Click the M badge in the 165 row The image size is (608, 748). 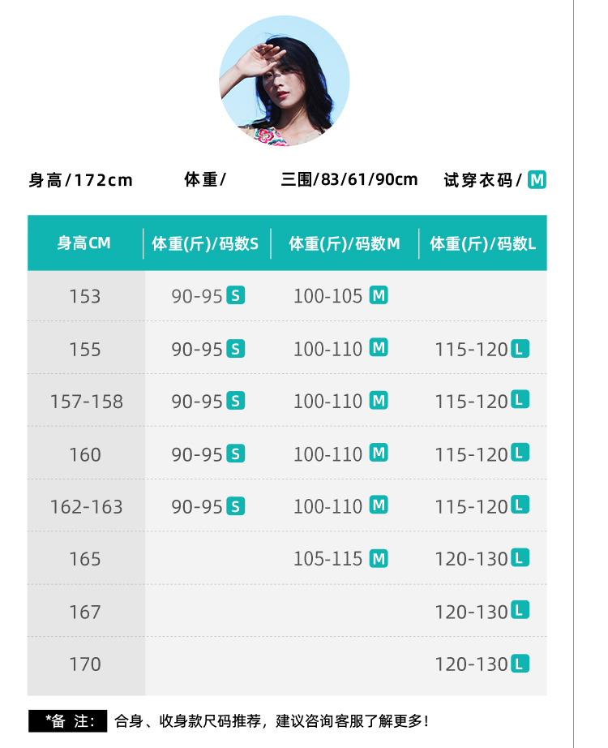(379, 558)
